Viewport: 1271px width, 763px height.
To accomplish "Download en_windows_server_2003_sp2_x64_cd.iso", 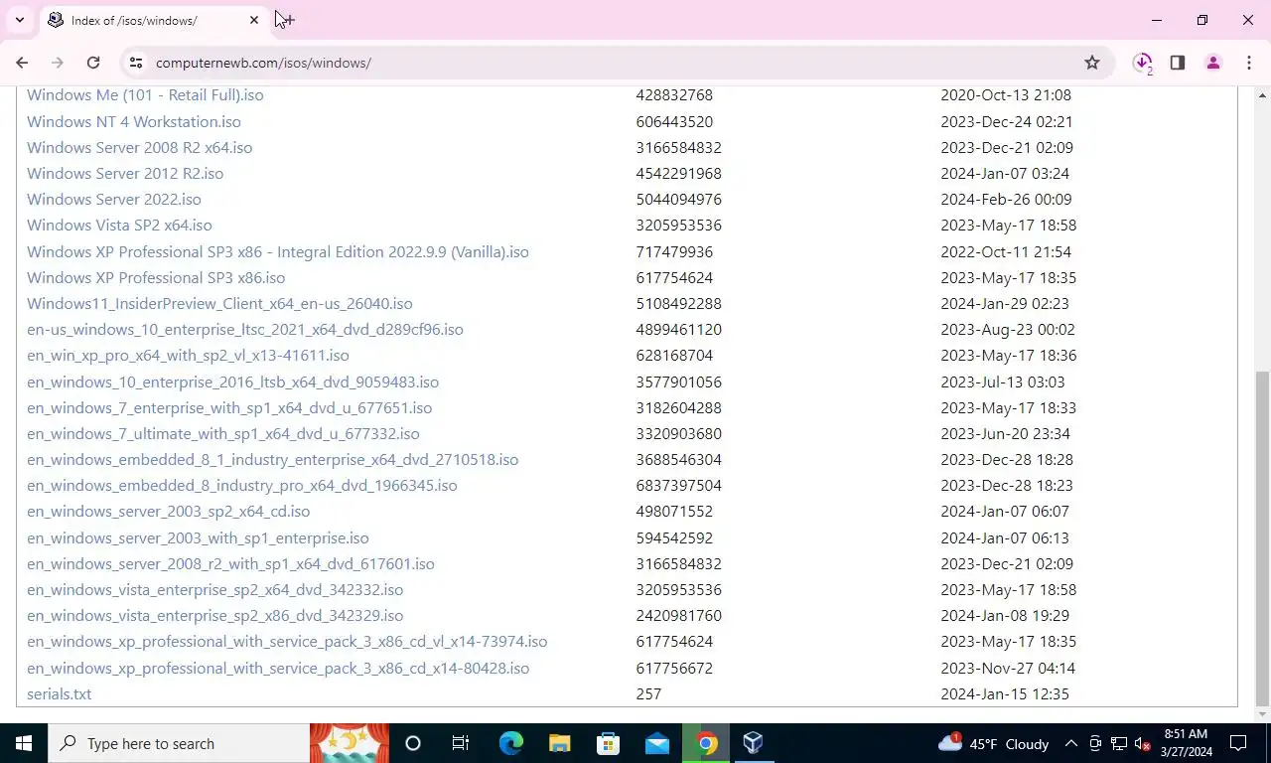I will tap(169, 512).
